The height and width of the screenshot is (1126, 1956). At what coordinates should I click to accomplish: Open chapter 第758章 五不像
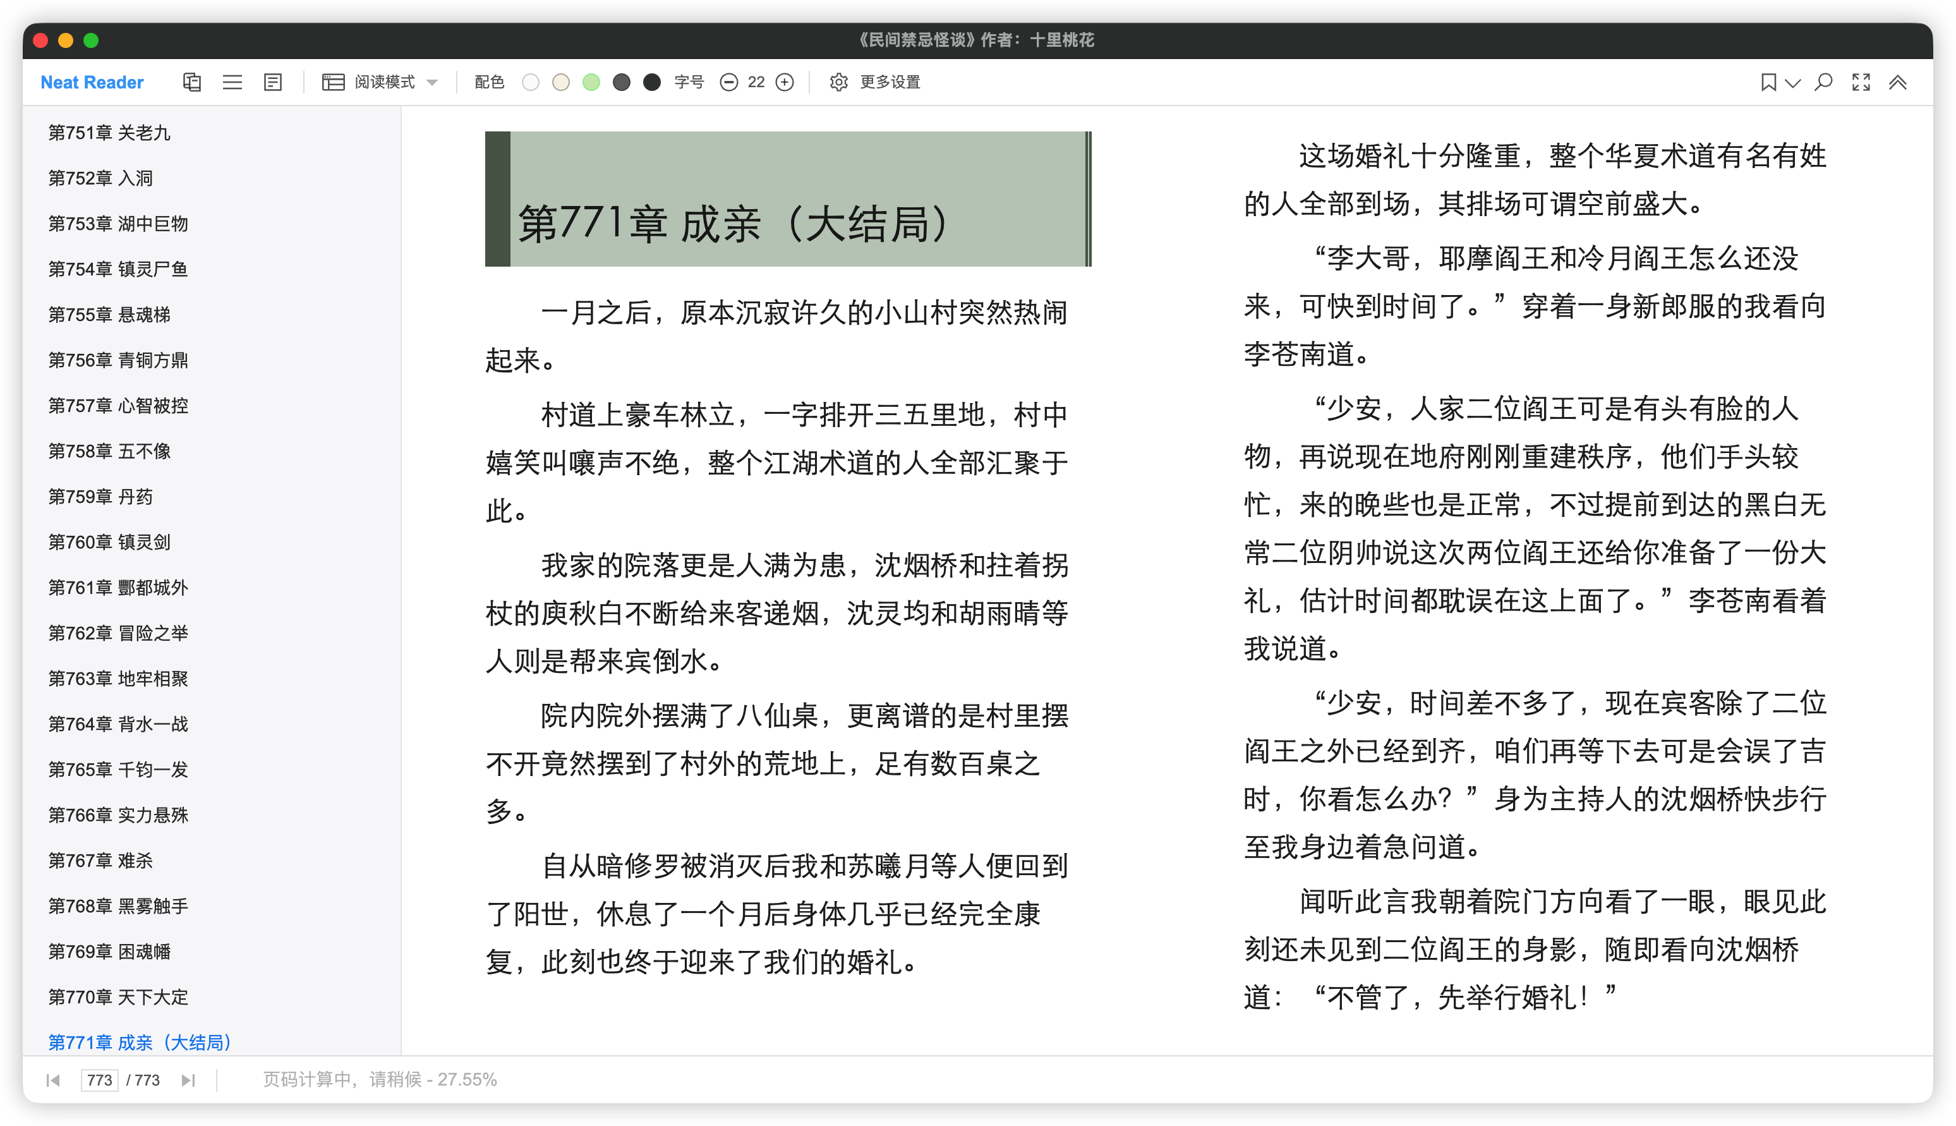click(109, 451)
